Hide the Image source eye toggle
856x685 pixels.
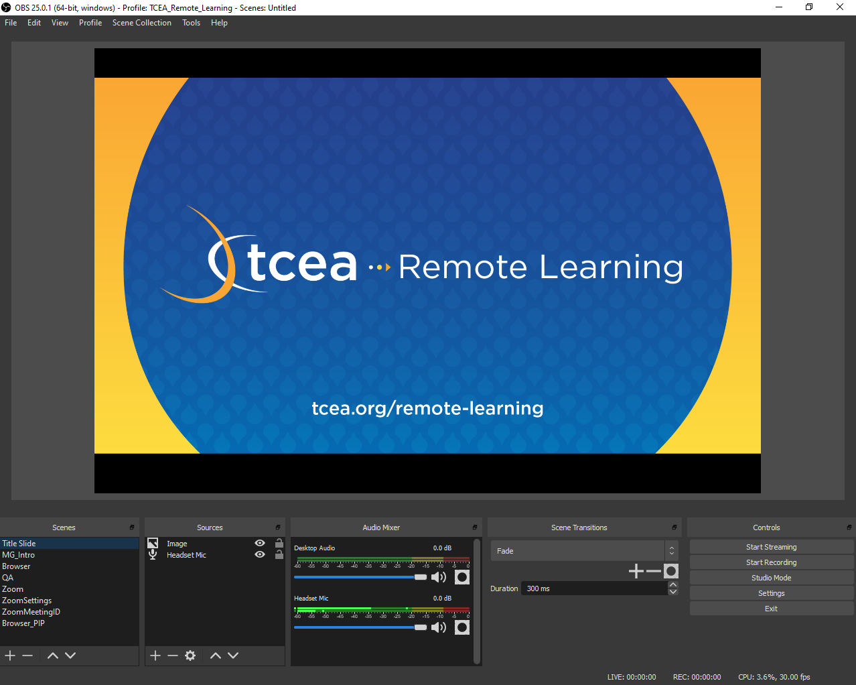260,543
